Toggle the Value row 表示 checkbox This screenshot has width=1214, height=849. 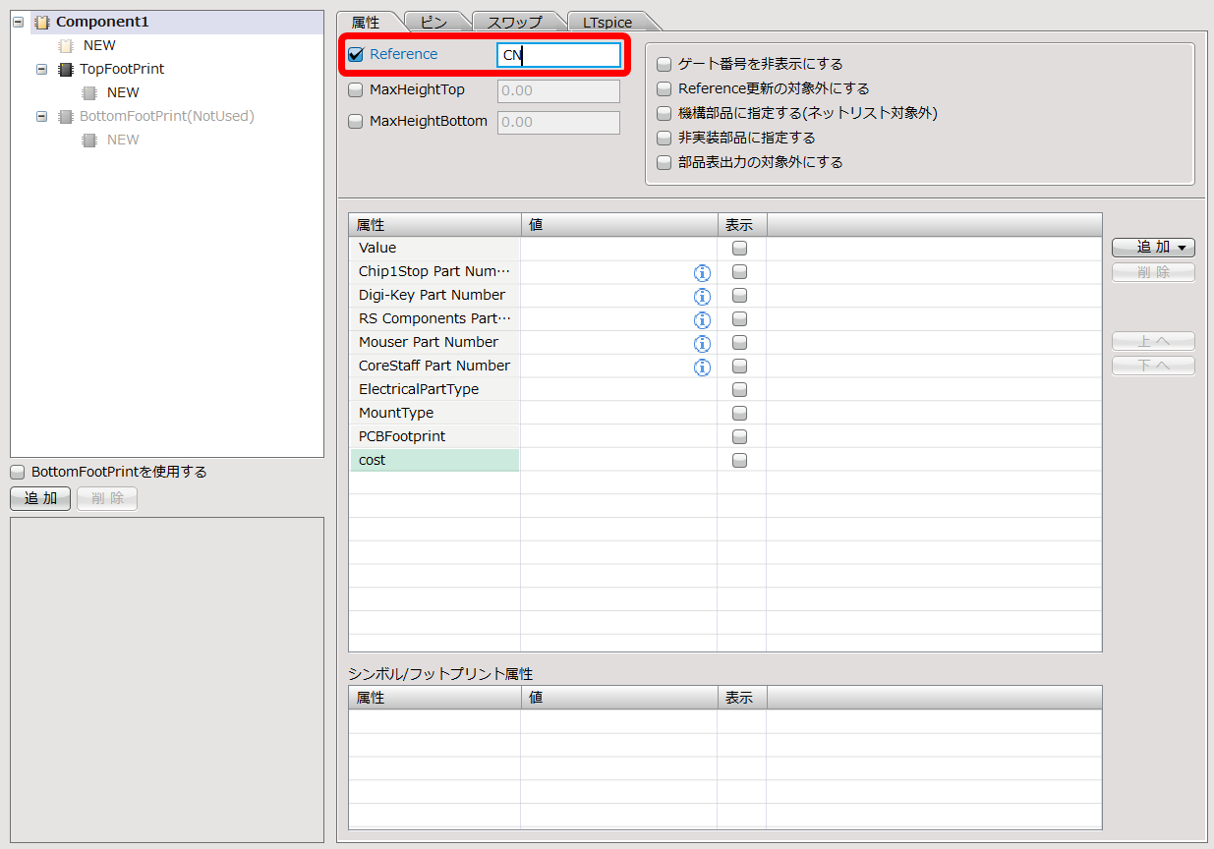tap(739, 249)
